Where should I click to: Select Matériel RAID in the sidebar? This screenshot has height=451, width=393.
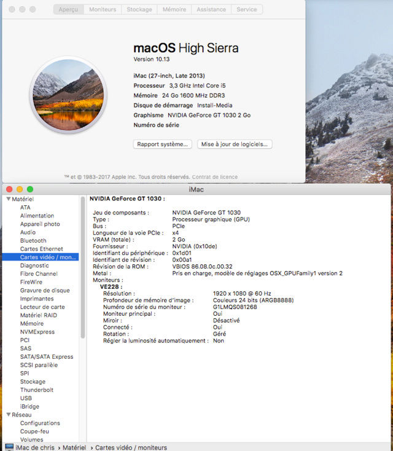[x=39, y=315]
